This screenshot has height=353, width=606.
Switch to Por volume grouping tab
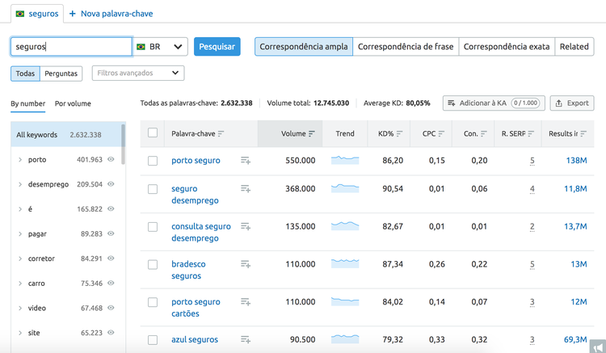tap(73, 103)
